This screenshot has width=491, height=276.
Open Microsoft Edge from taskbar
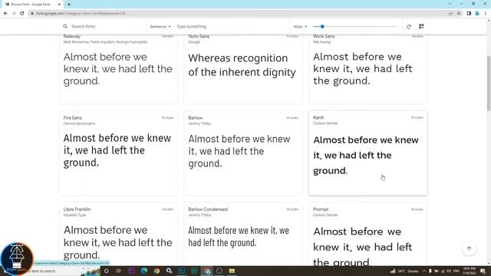pos(144,271)
